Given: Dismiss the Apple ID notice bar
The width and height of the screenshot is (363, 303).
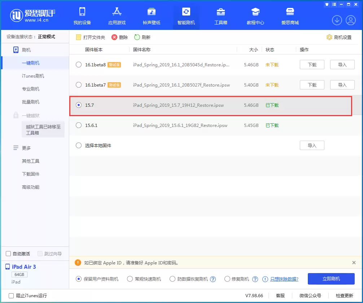Looking at the screenshot, I should point(354,263).
